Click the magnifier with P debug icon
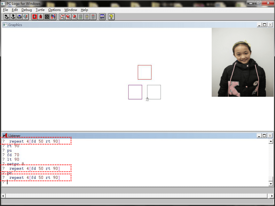Screen dimensions: 275x206 point(75,17)
